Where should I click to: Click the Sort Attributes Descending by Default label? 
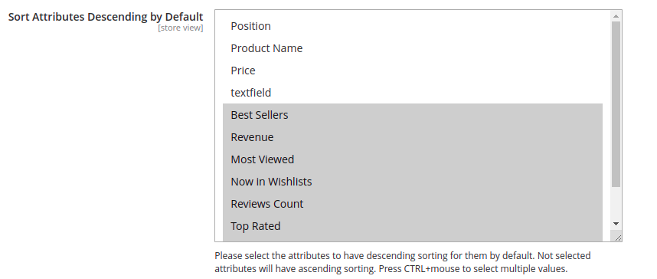pos(106,17)
